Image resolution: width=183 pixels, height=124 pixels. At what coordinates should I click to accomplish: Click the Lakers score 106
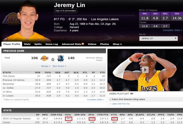(x=35, y=58)
